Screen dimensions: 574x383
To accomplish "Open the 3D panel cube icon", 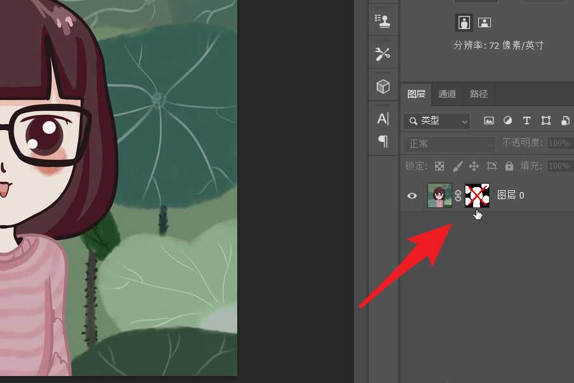I will 383,86.
